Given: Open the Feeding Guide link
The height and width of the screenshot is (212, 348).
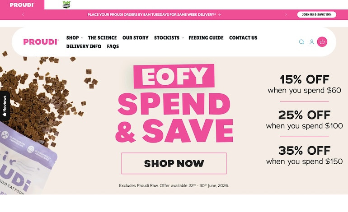Looking at the screenshot, I should [x=206, y=37].
